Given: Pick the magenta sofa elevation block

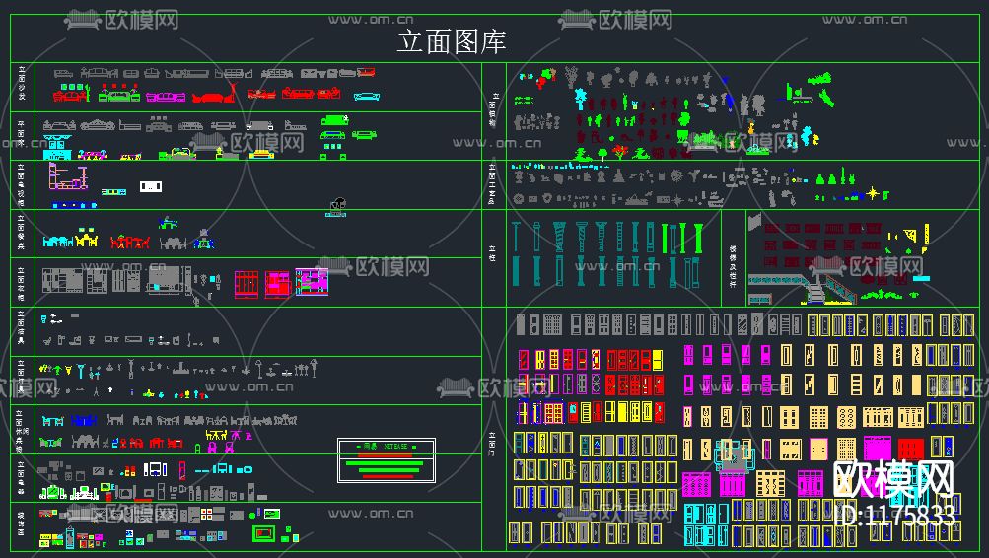Looking at the screenshot, I should 166,97.
